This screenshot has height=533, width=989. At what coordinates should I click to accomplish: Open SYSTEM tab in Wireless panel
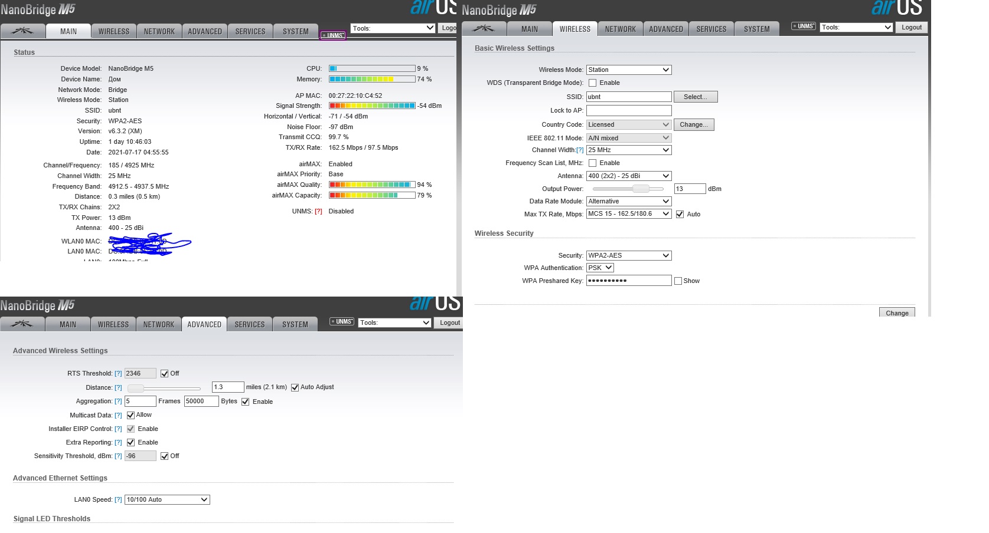click(x=757, y=29)
